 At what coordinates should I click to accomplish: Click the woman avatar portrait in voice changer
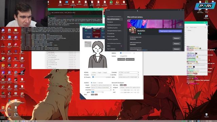(98, 55)
